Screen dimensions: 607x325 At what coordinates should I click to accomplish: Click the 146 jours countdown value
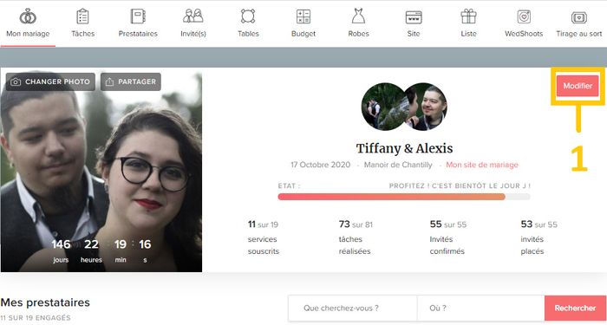coord(61,244)
